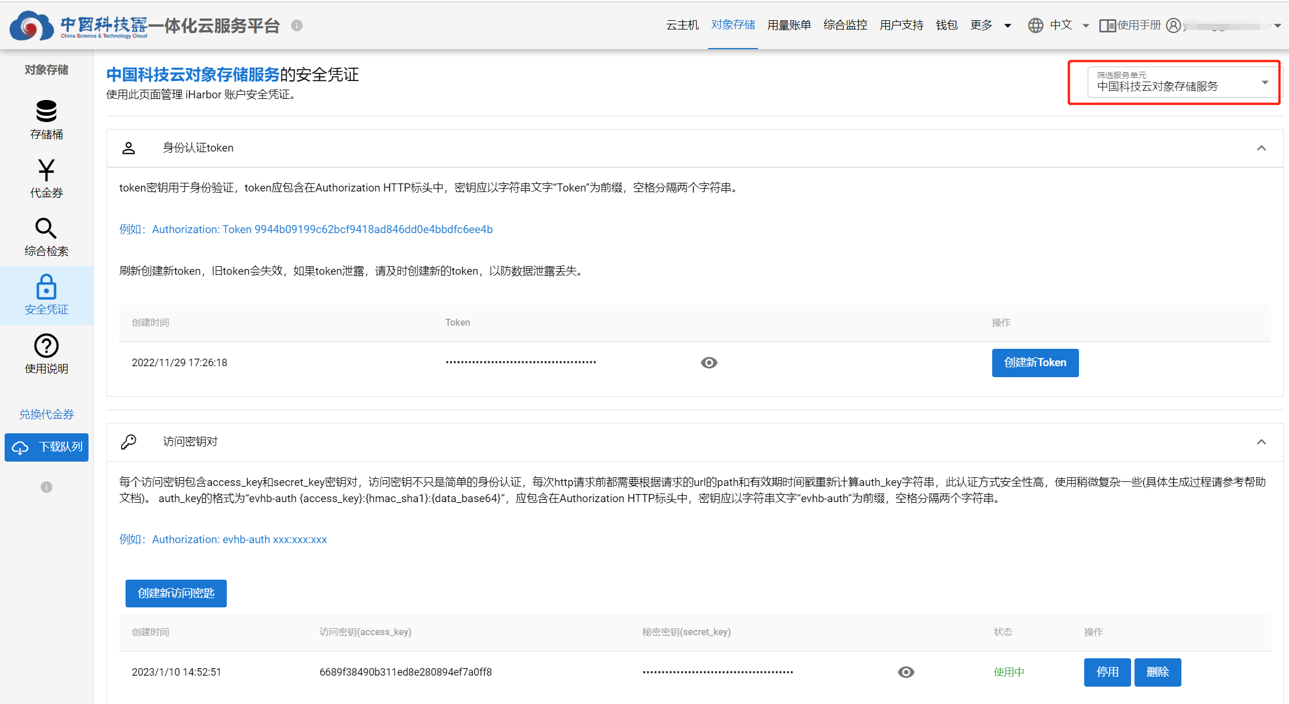
Task: Open the 使用说明 help sidebar icon
Action: point(46,346)
